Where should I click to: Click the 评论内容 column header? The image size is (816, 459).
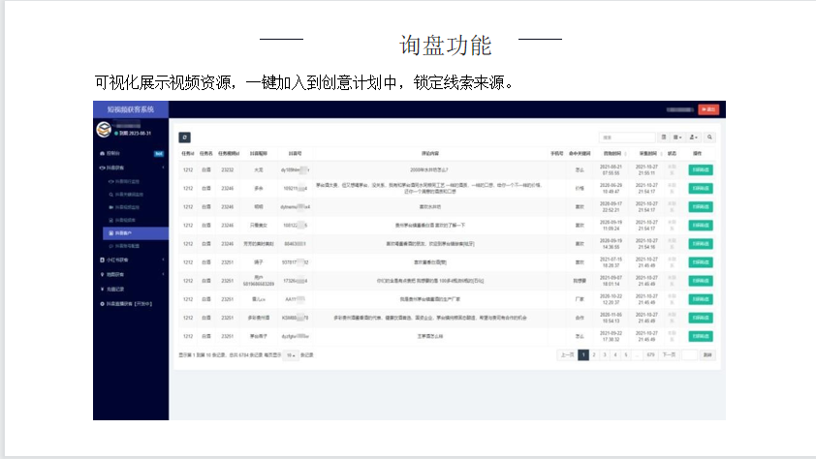click(x=430, y=153)
